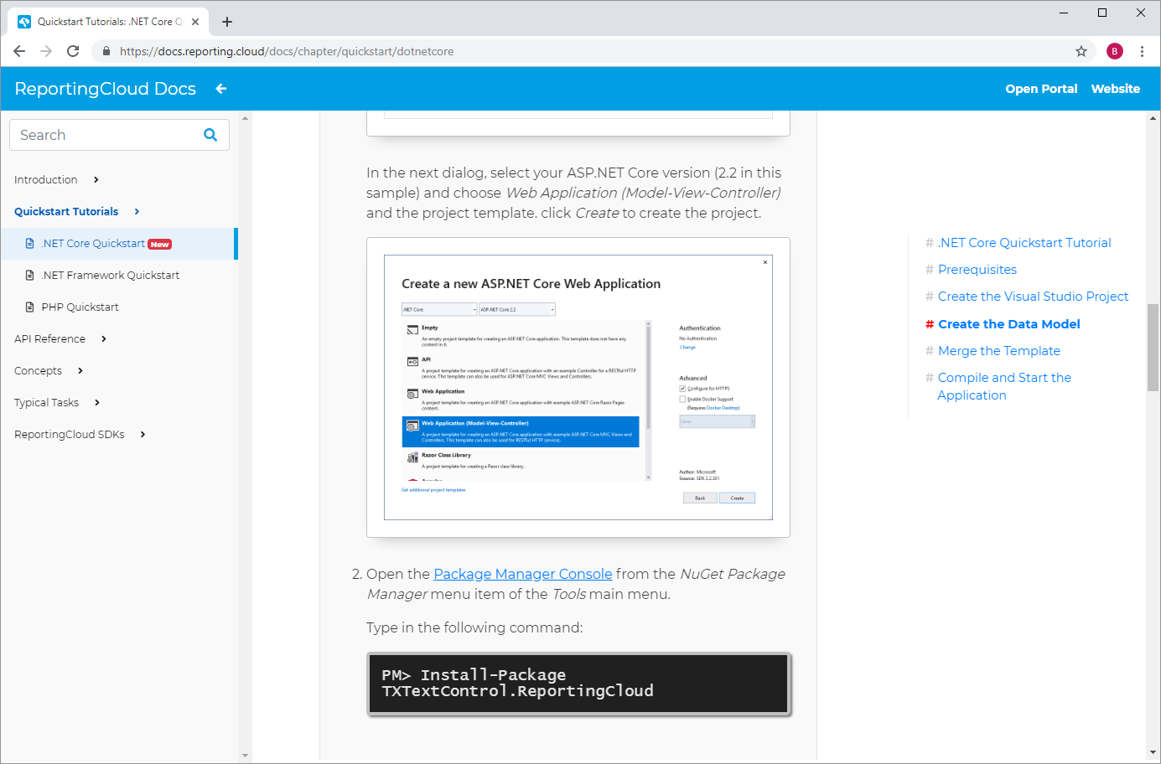Click Open Portal in header
The image size is (1161, 764).
click(x=1041, y=89)
